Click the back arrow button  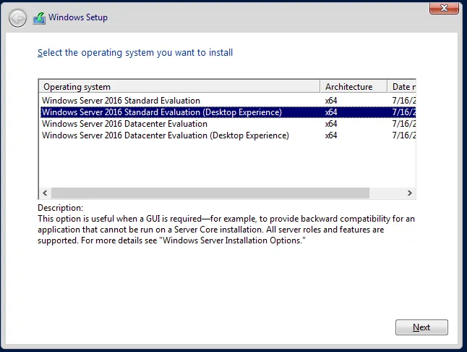17,19
